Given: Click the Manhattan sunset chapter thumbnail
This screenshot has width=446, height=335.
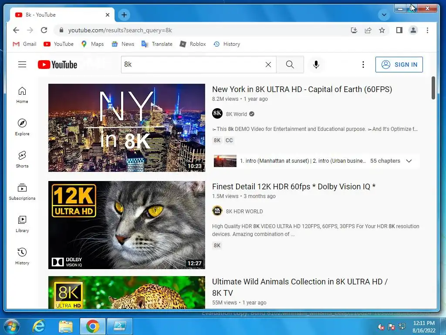Looking at the screenshot, I should (225, 161).
